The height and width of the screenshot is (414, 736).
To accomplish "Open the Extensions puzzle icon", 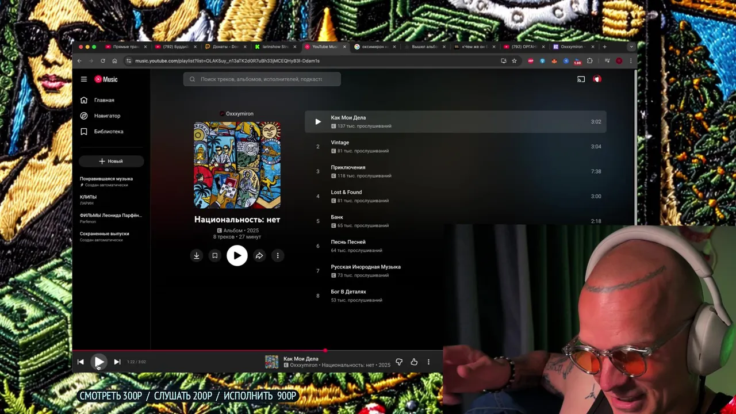I will click(589, 61).
